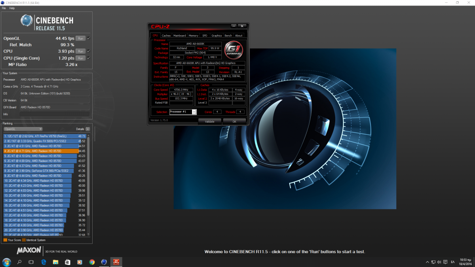Switch to SPD tab in CPU-Z
Image resolution: width=475 pixels, height=267 pixels.
[x=205, y=36]
